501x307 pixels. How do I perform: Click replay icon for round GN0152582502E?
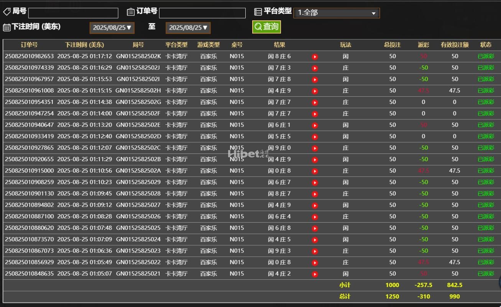coord(315,125)
